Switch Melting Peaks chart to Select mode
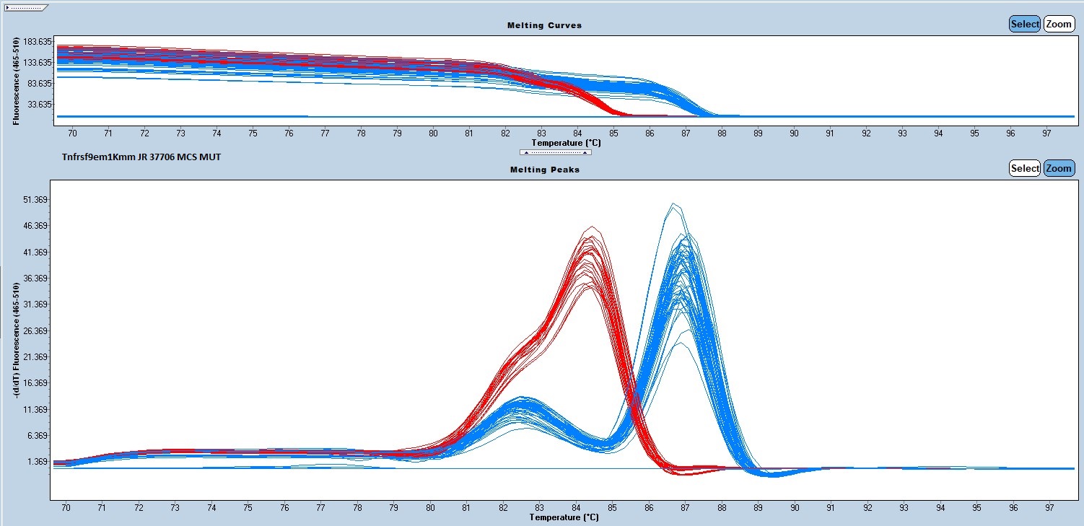1084x526 pixels. click(x=1024, y=168)
